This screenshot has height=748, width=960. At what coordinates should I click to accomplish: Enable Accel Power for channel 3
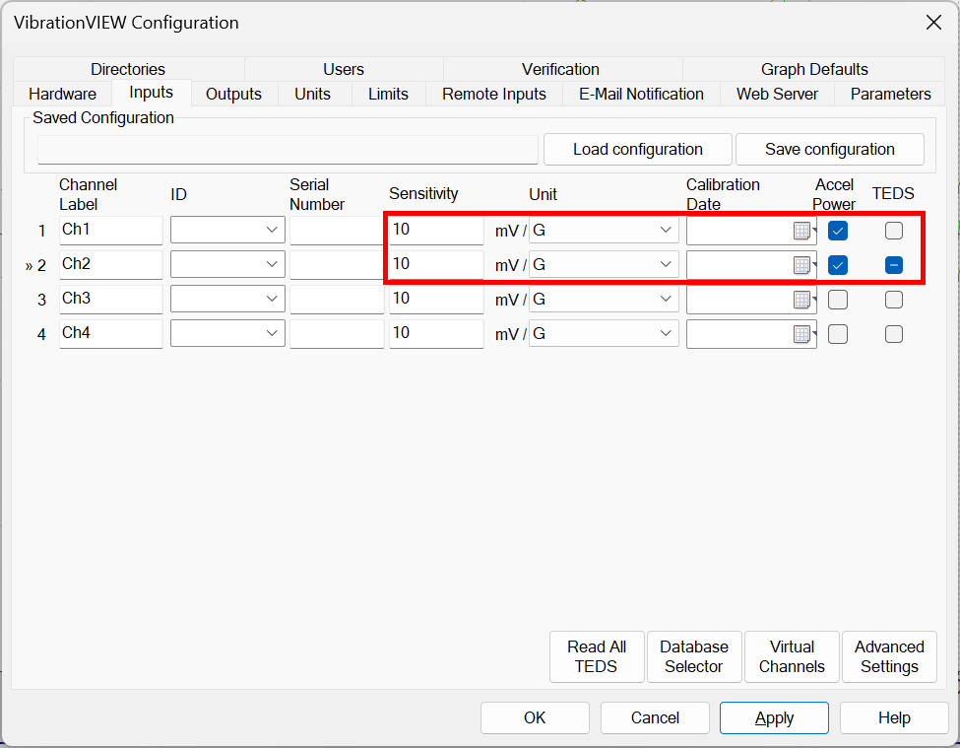pyautogui.click(x=838, y=300)
